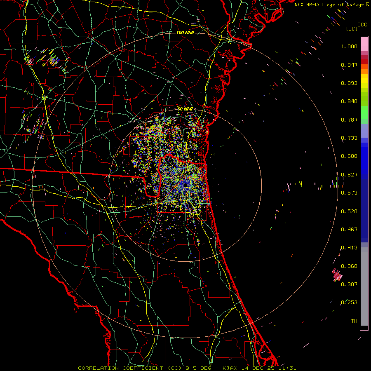Click the 14 DEC 25 date text
The height and width of the screenshot is (371, 371).
click(x=258, y=368)
